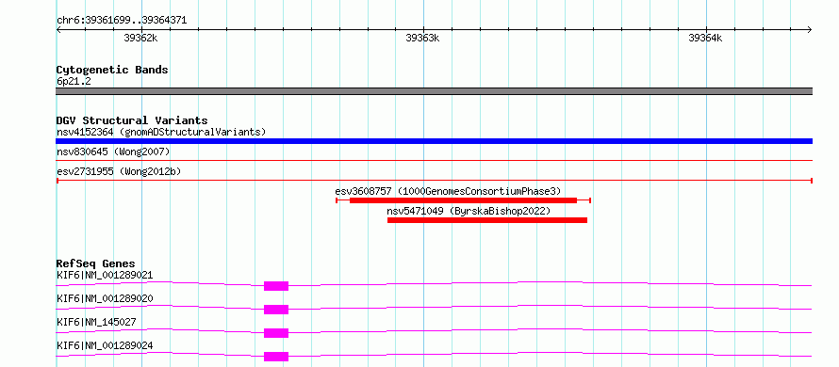This screenshot has width=839, height=367.
Task: Select the 6p21.2 band label
Action: coord(74,81)
